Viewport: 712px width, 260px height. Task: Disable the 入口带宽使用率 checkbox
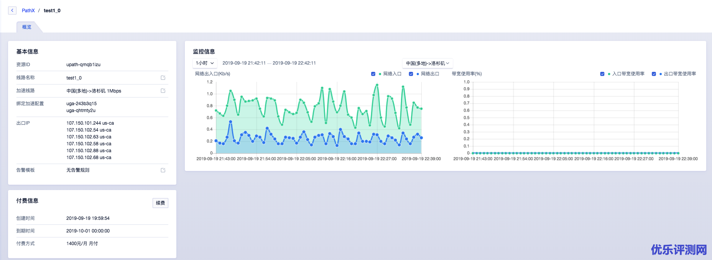click(602, 74)
